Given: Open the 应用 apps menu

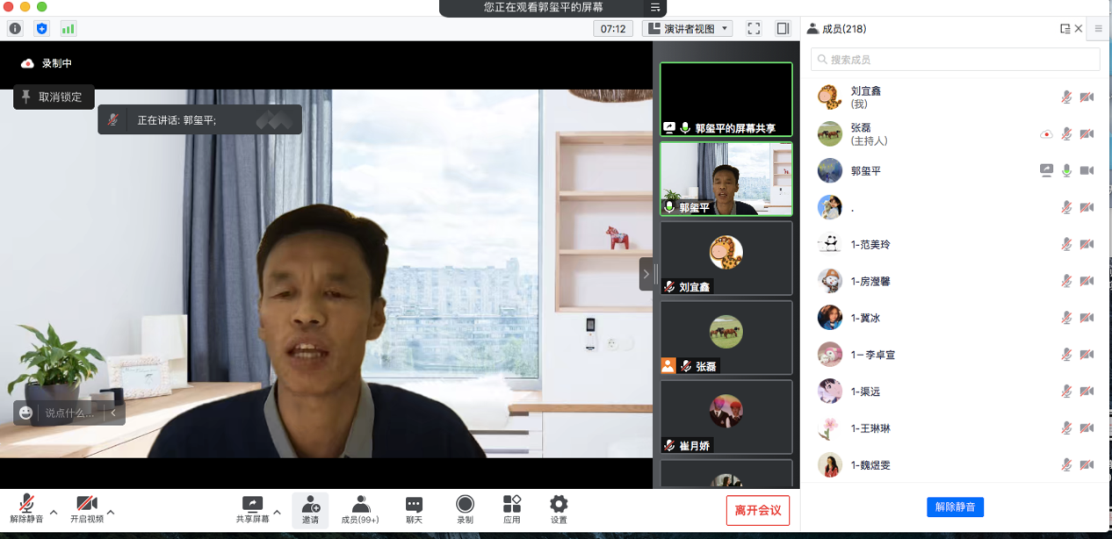Looking at the screenshot, I should click(x=512, y=509).
